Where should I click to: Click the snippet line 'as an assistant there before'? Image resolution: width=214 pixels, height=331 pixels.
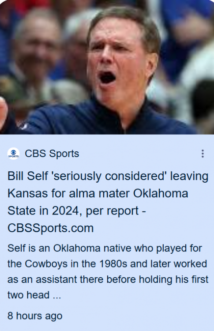[108, 279]
